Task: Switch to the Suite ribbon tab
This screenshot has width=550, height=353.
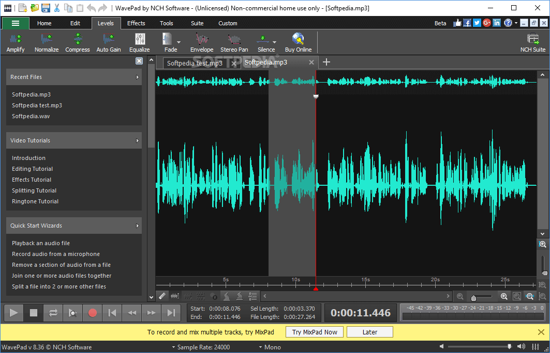Action: click(197, 23)
